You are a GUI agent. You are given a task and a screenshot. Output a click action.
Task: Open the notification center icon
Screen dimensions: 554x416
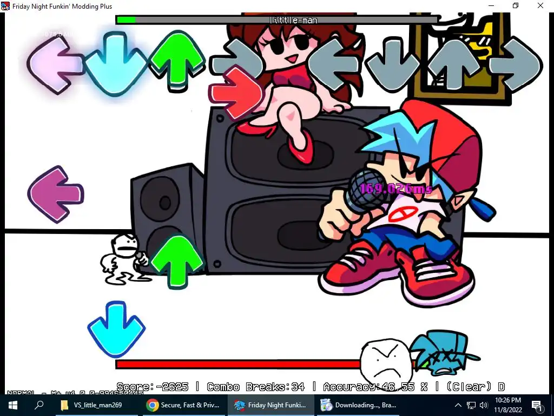coord(537,405)
